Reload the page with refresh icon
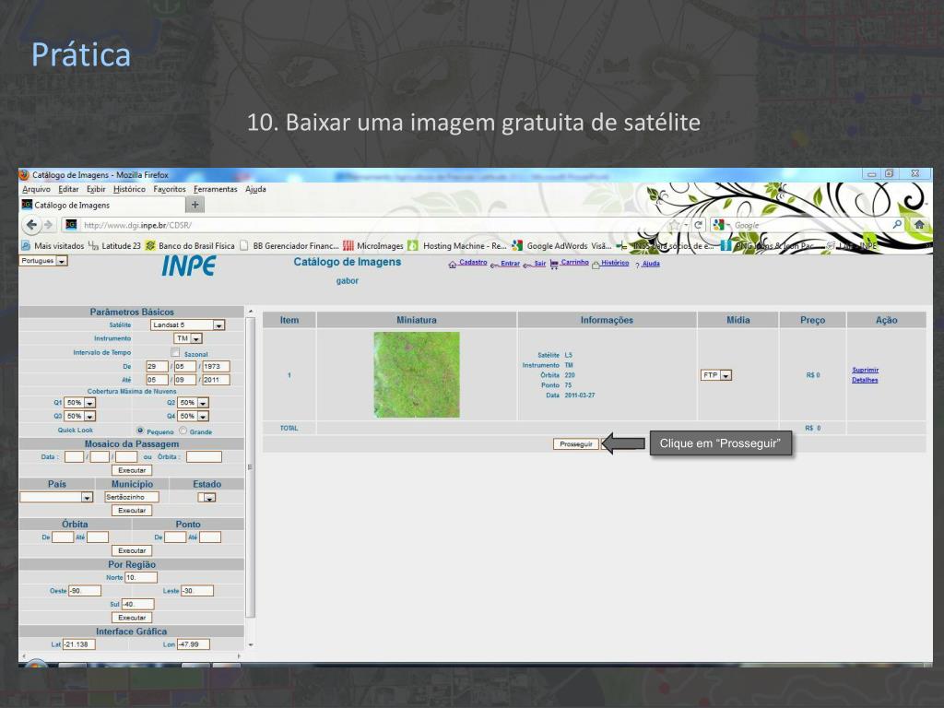Viewport: 944px width, 708px height. click(x=699, y=225)
